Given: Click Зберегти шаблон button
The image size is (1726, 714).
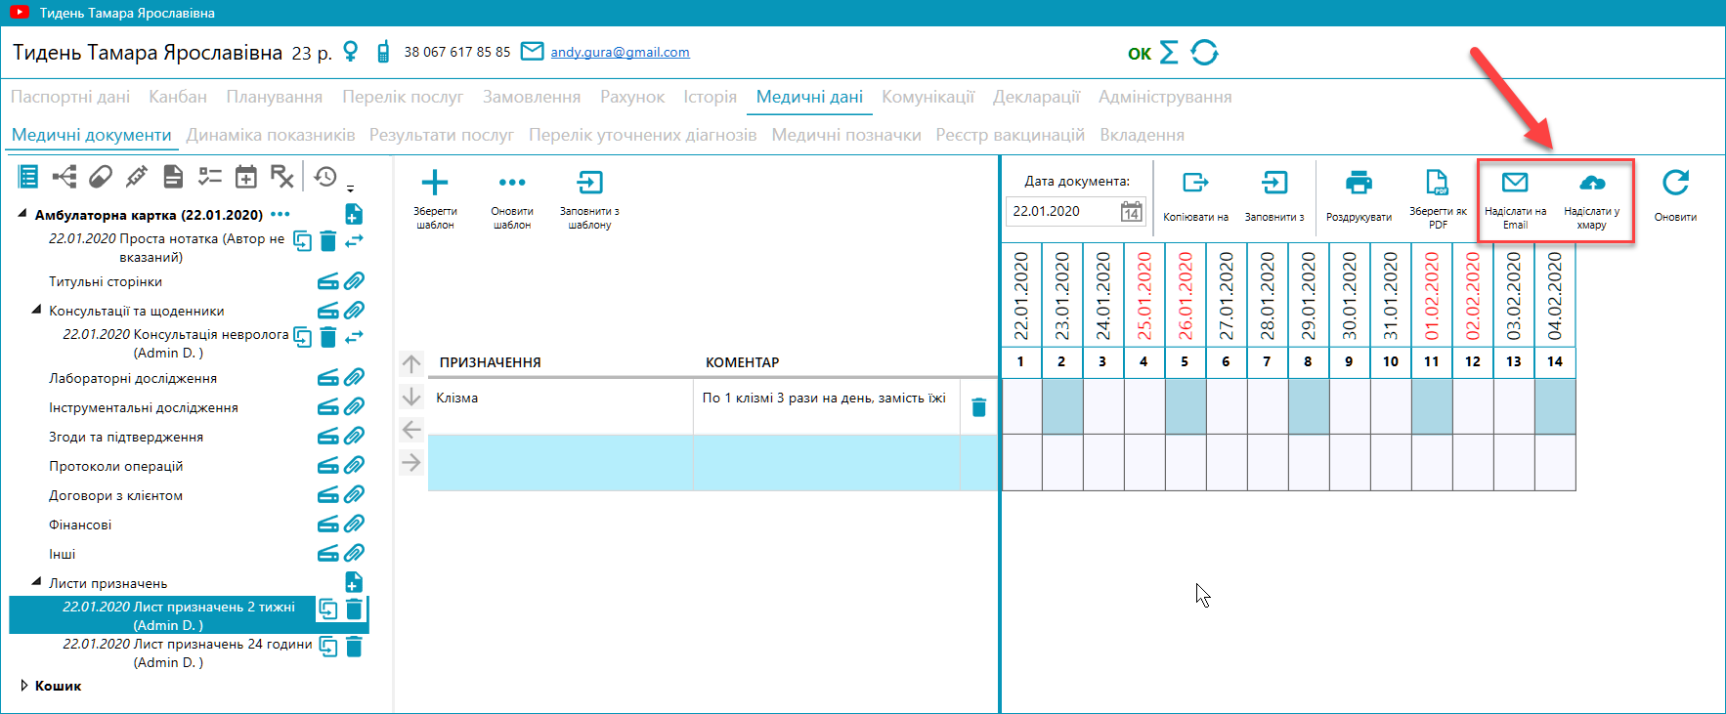Looking at the screenshot, I should (x=435, y=199).
